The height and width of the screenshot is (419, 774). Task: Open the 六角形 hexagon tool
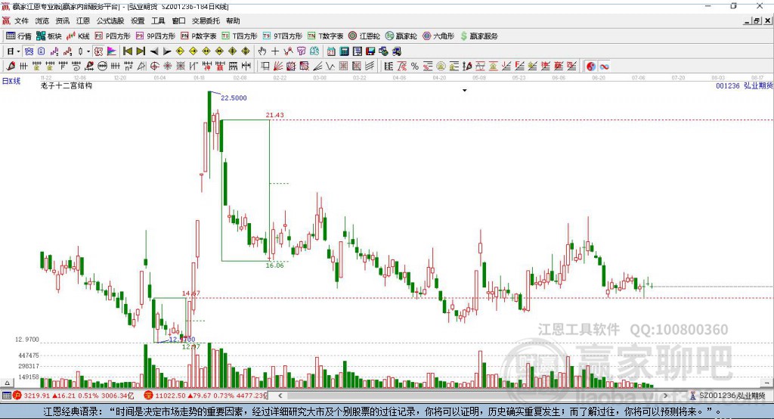[x=438, y=36]
